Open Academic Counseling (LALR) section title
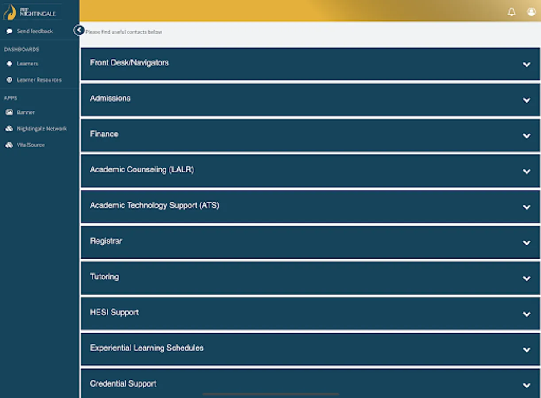The image size is (541, 398). tap(142, 170)
